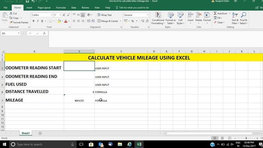The height and width of the screenshot is (148, 263).
Task: Switch to Page Layout view in status bar
Action: [222, 138]
